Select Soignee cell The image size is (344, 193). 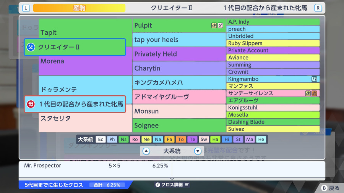point(179,125)
